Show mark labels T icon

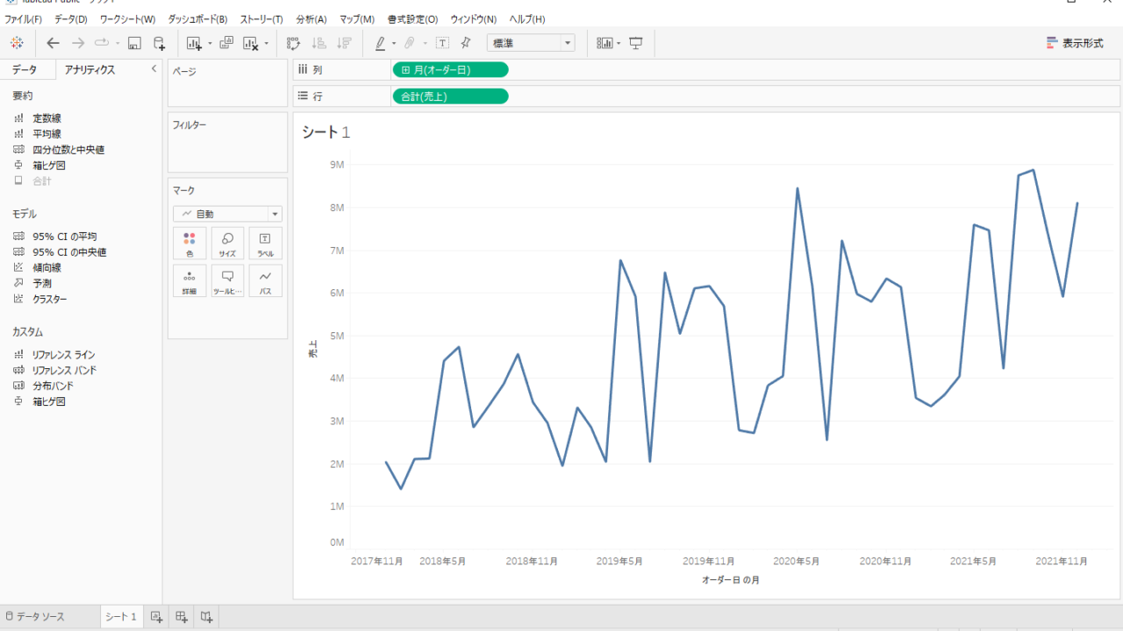pos(442,43)
